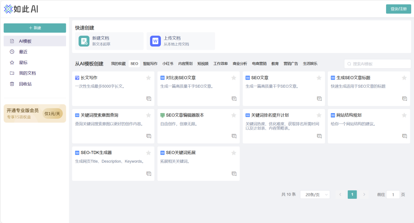The height and width of the screenshot is (223, 414).
Task: Star the SEO-TDK生成器 template
Action: tap(148, 153)
